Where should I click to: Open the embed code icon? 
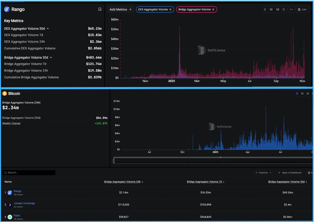pyautogui.click(x=291, y=9)
